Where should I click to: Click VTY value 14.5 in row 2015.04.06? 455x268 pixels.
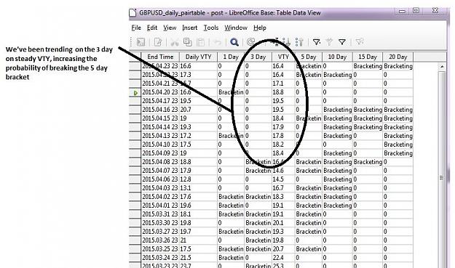(283, 179)
